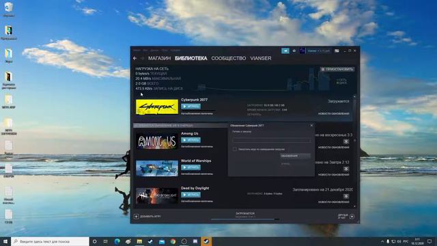
Task: Open the СООБЩЕСТВО tab
Action: coord(229,58)
